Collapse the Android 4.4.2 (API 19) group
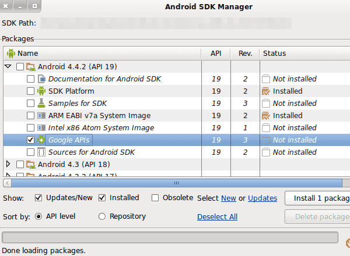This screenshot has height=256, width=350. [x=8, y=66]
